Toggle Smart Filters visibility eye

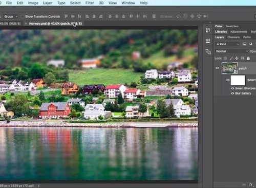click(x=228, y=80)
